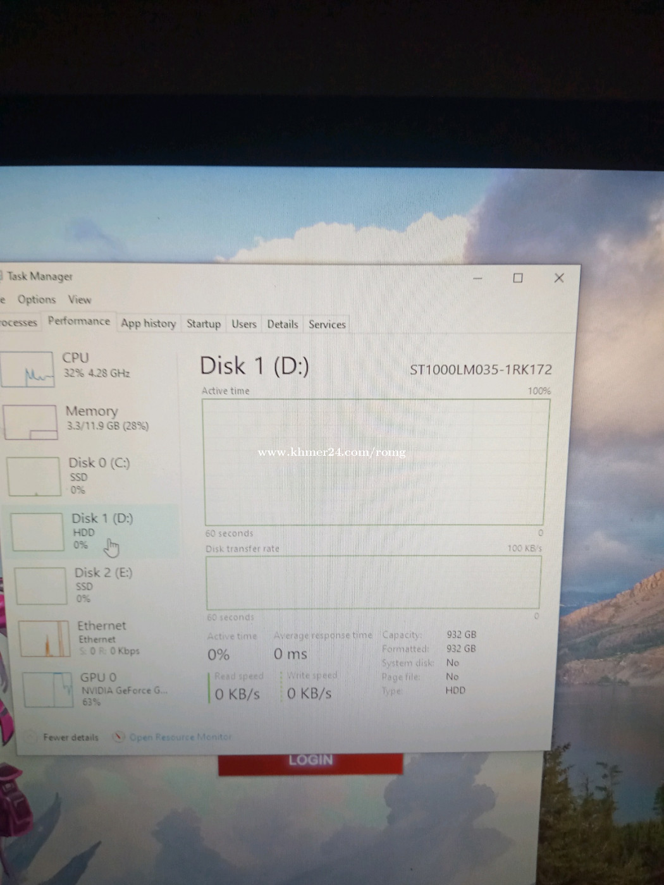Screen dimensions: 664x885
Task: Switch to the Performance tab
Action: click(79, 321)
